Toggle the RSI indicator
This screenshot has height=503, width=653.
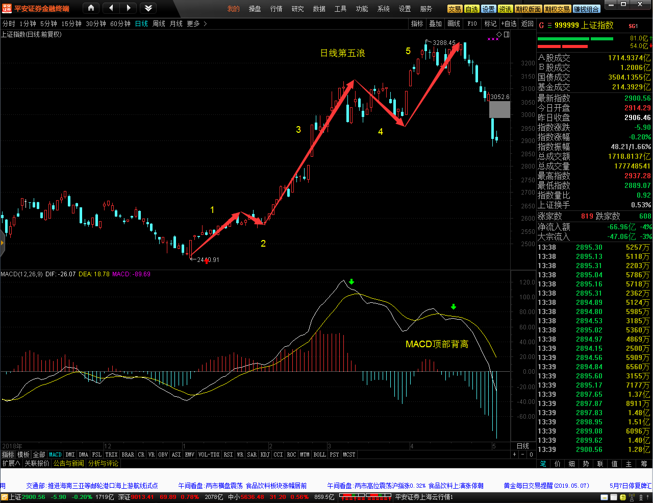point(228,454)
